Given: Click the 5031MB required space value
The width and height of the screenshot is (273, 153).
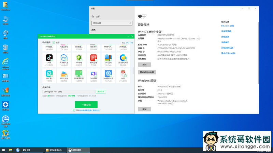Looking at the screenshot, I should tap(72, 96).
